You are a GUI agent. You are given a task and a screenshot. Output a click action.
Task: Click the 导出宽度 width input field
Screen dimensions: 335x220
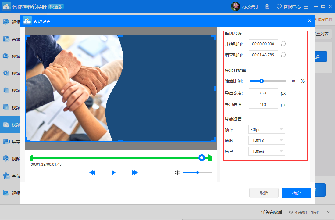pyautogui.click(x=263, y=92)
